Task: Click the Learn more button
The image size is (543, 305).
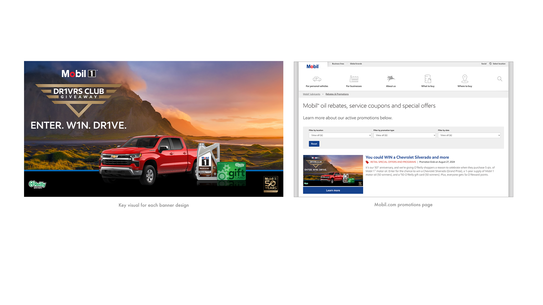Action: (333, 190)
